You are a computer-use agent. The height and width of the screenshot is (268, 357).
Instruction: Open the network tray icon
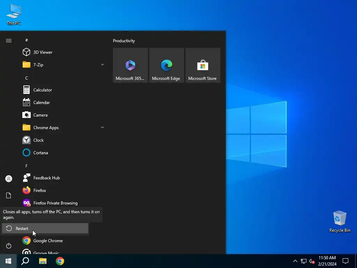[304, 261]
